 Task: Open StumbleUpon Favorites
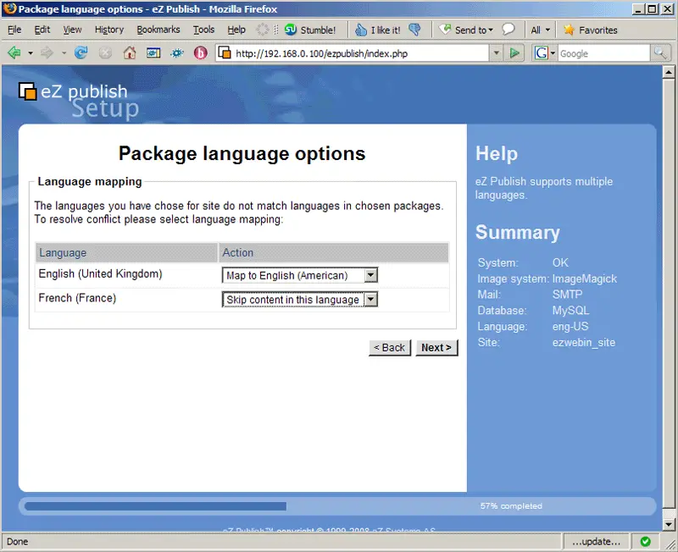click(x=590, y=30)
